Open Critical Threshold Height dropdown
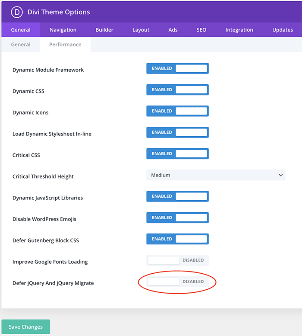 pos(216,175)
